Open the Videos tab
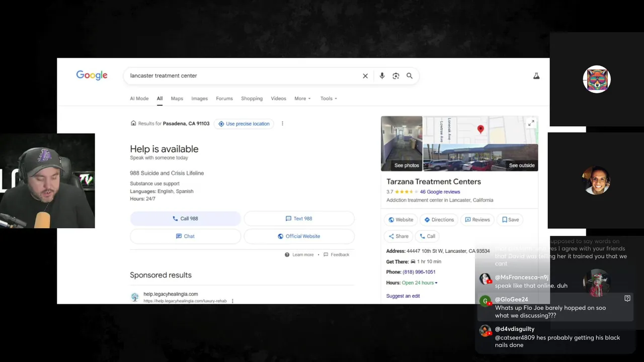The height and width of the screenshot is (362, 644). coord(278,99)
